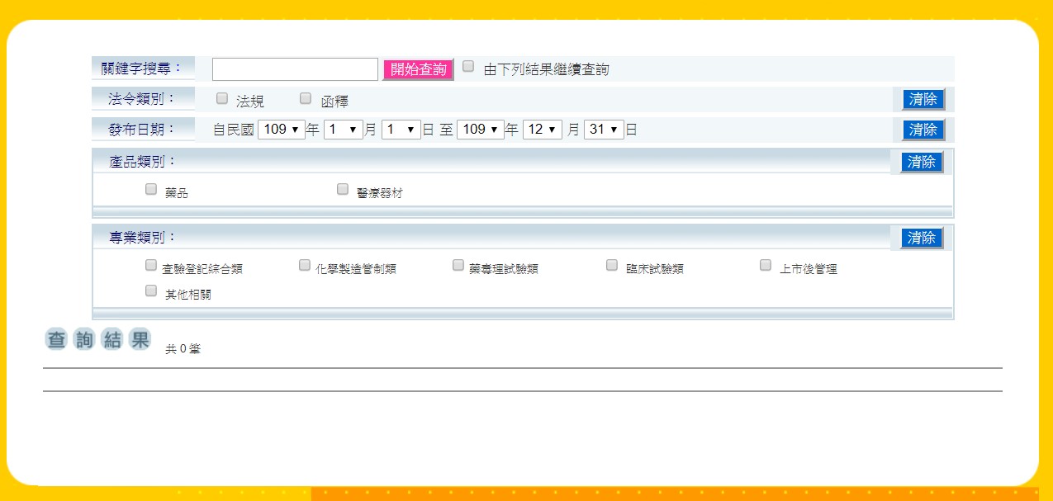Click 清除 button for 專業類別
The height and width of the screenshot is (501, 1053).
pos(921,238)
